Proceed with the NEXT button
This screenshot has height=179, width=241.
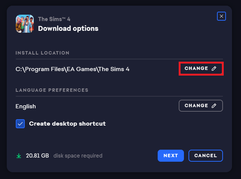pos(171,155)
